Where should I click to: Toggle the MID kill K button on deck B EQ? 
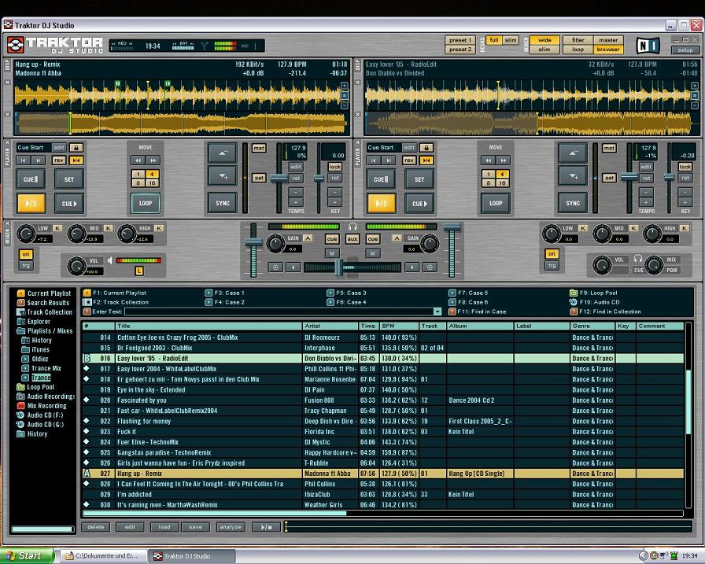tap(633, 228)
